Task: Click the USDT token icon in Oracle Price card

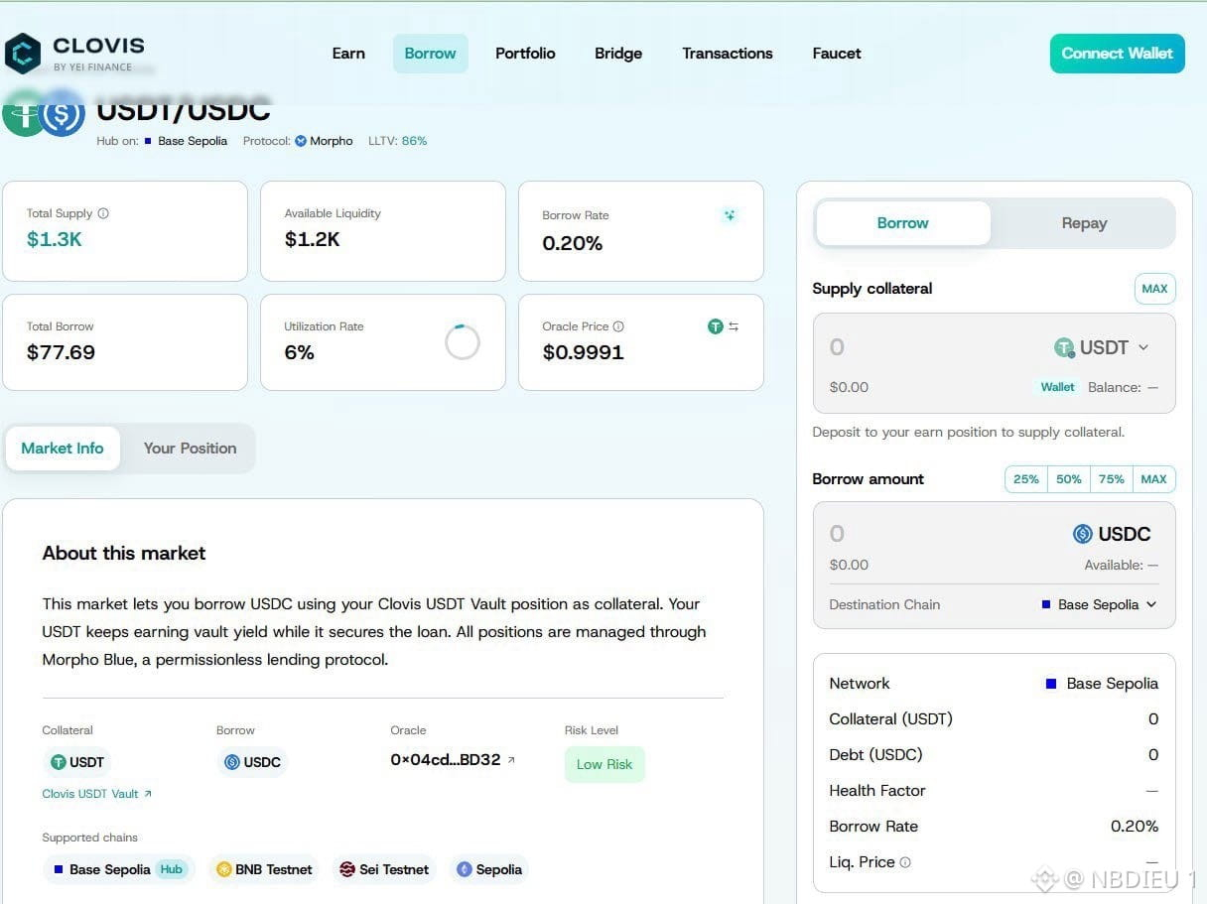Action: (715, 326)
